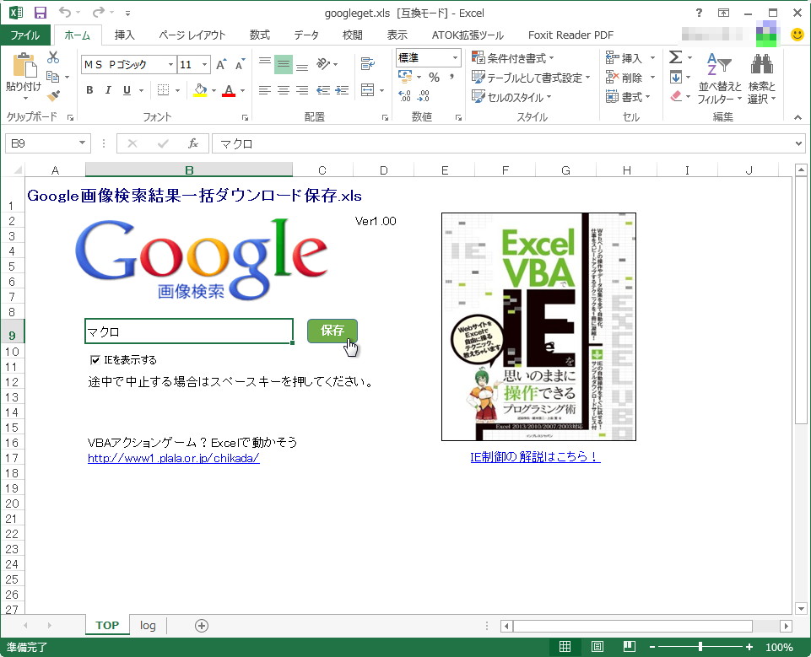Uncheck the IEを表示する checkbox
The height and width of the screenshot is (657, 811).
point(95,359)
